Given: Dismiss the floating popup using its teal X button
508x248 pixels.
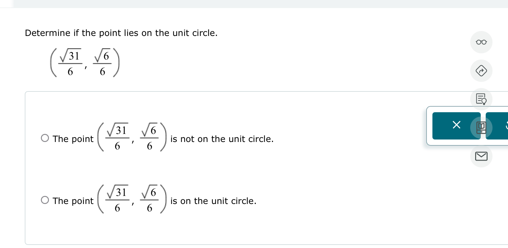Looking at the screenshot, I should point(456,125).
